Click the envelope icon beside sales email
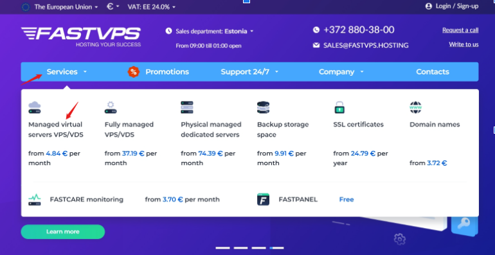Viewport: 495px width, 255px height. click(x=316, y=45)
